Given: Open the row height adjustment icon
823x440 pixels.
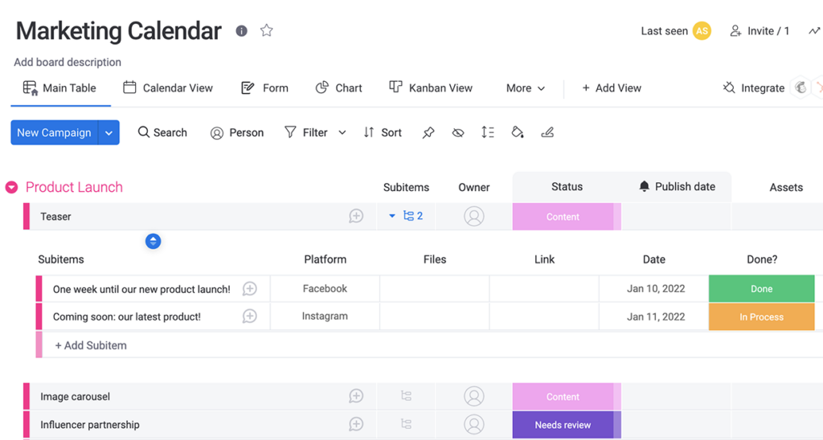Looking at the screenshot, I should [x=488, y=132].
